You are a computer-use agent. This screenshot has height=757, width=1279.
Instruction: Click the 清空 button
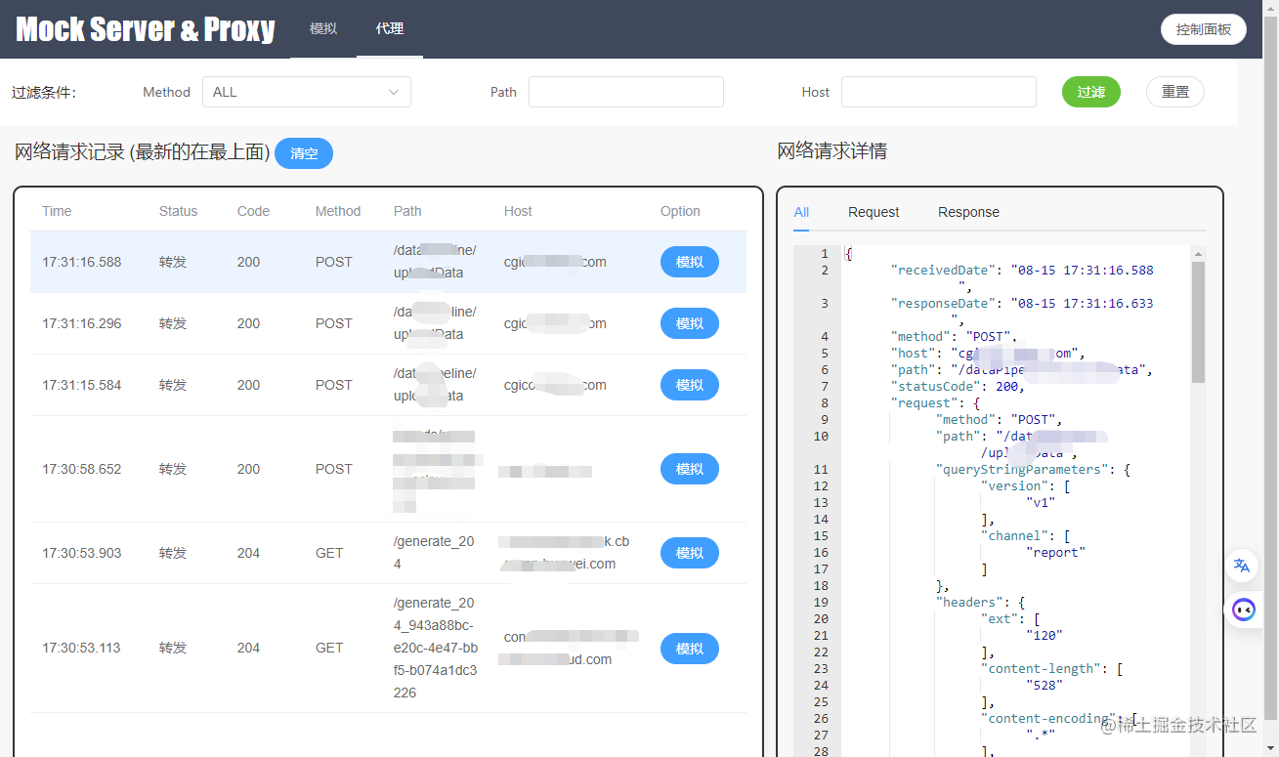[x=304, y=153]
